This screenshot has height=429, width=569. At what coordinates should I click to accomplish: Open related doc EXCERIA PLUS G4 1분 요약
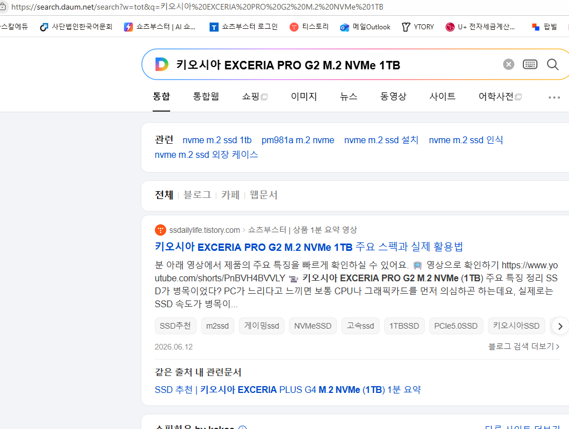pos(288,390)
